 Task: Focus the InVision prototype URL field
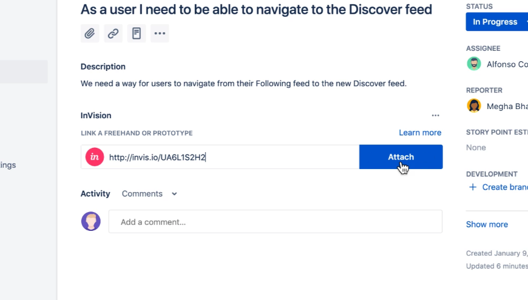pyautogui.click(x=231, y=157)
